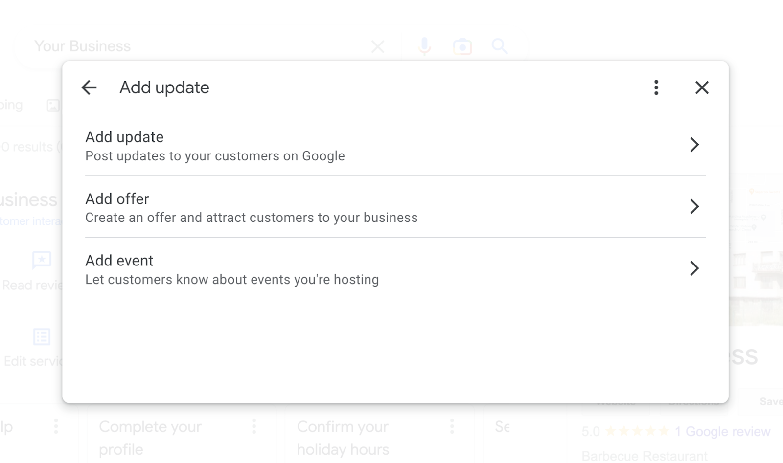Select the Add update option
Screen dimensions: 783x463
395,146
